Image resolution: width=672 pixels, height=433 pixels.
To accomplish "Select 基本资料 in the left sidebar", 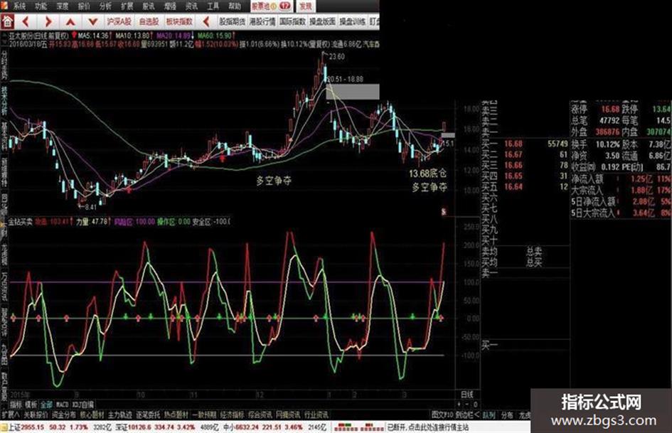I will 4,136.
